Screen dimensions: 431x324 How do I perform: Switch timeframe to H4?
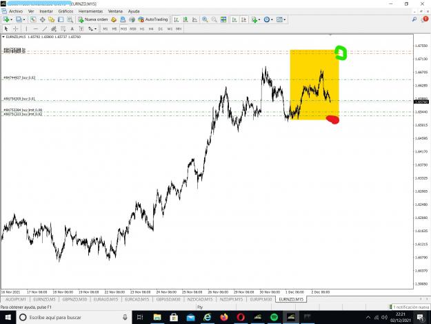tap(151, 28)
